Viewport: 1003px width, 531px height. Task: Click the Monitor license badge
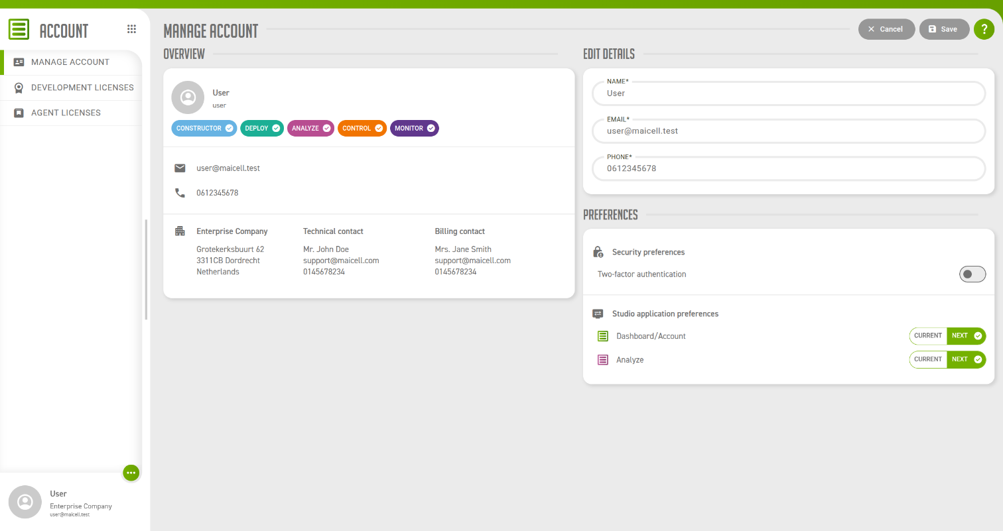[x=415, y=128]
